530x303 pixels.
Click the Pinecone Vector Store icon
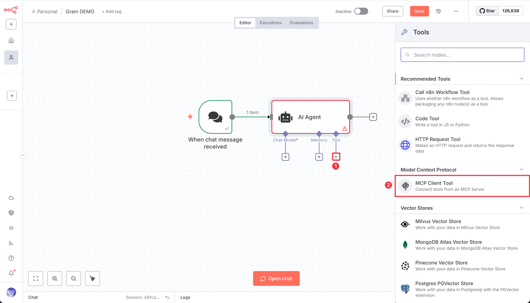tap(405, 265)
